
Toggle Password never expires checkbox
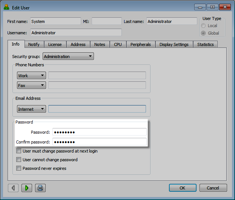point(19,168)
